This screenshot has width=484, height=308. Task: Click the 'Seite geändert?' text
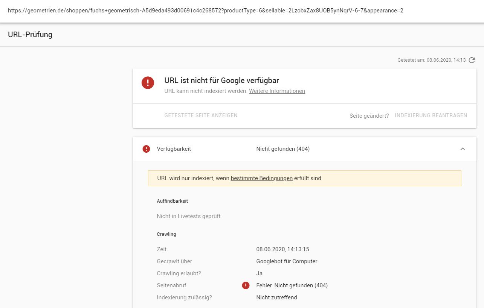point(369,116)
